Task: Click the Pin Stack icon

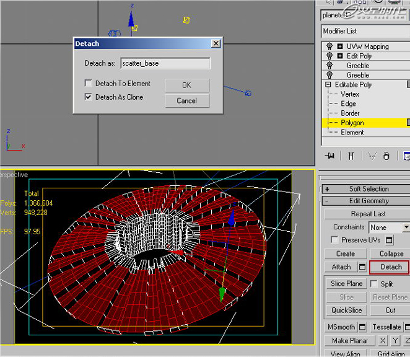Action: pos(331,156)
